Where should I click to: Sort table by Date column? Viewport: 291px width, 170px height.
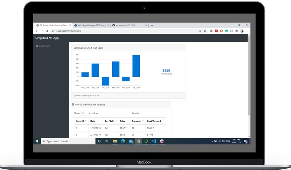96,121
